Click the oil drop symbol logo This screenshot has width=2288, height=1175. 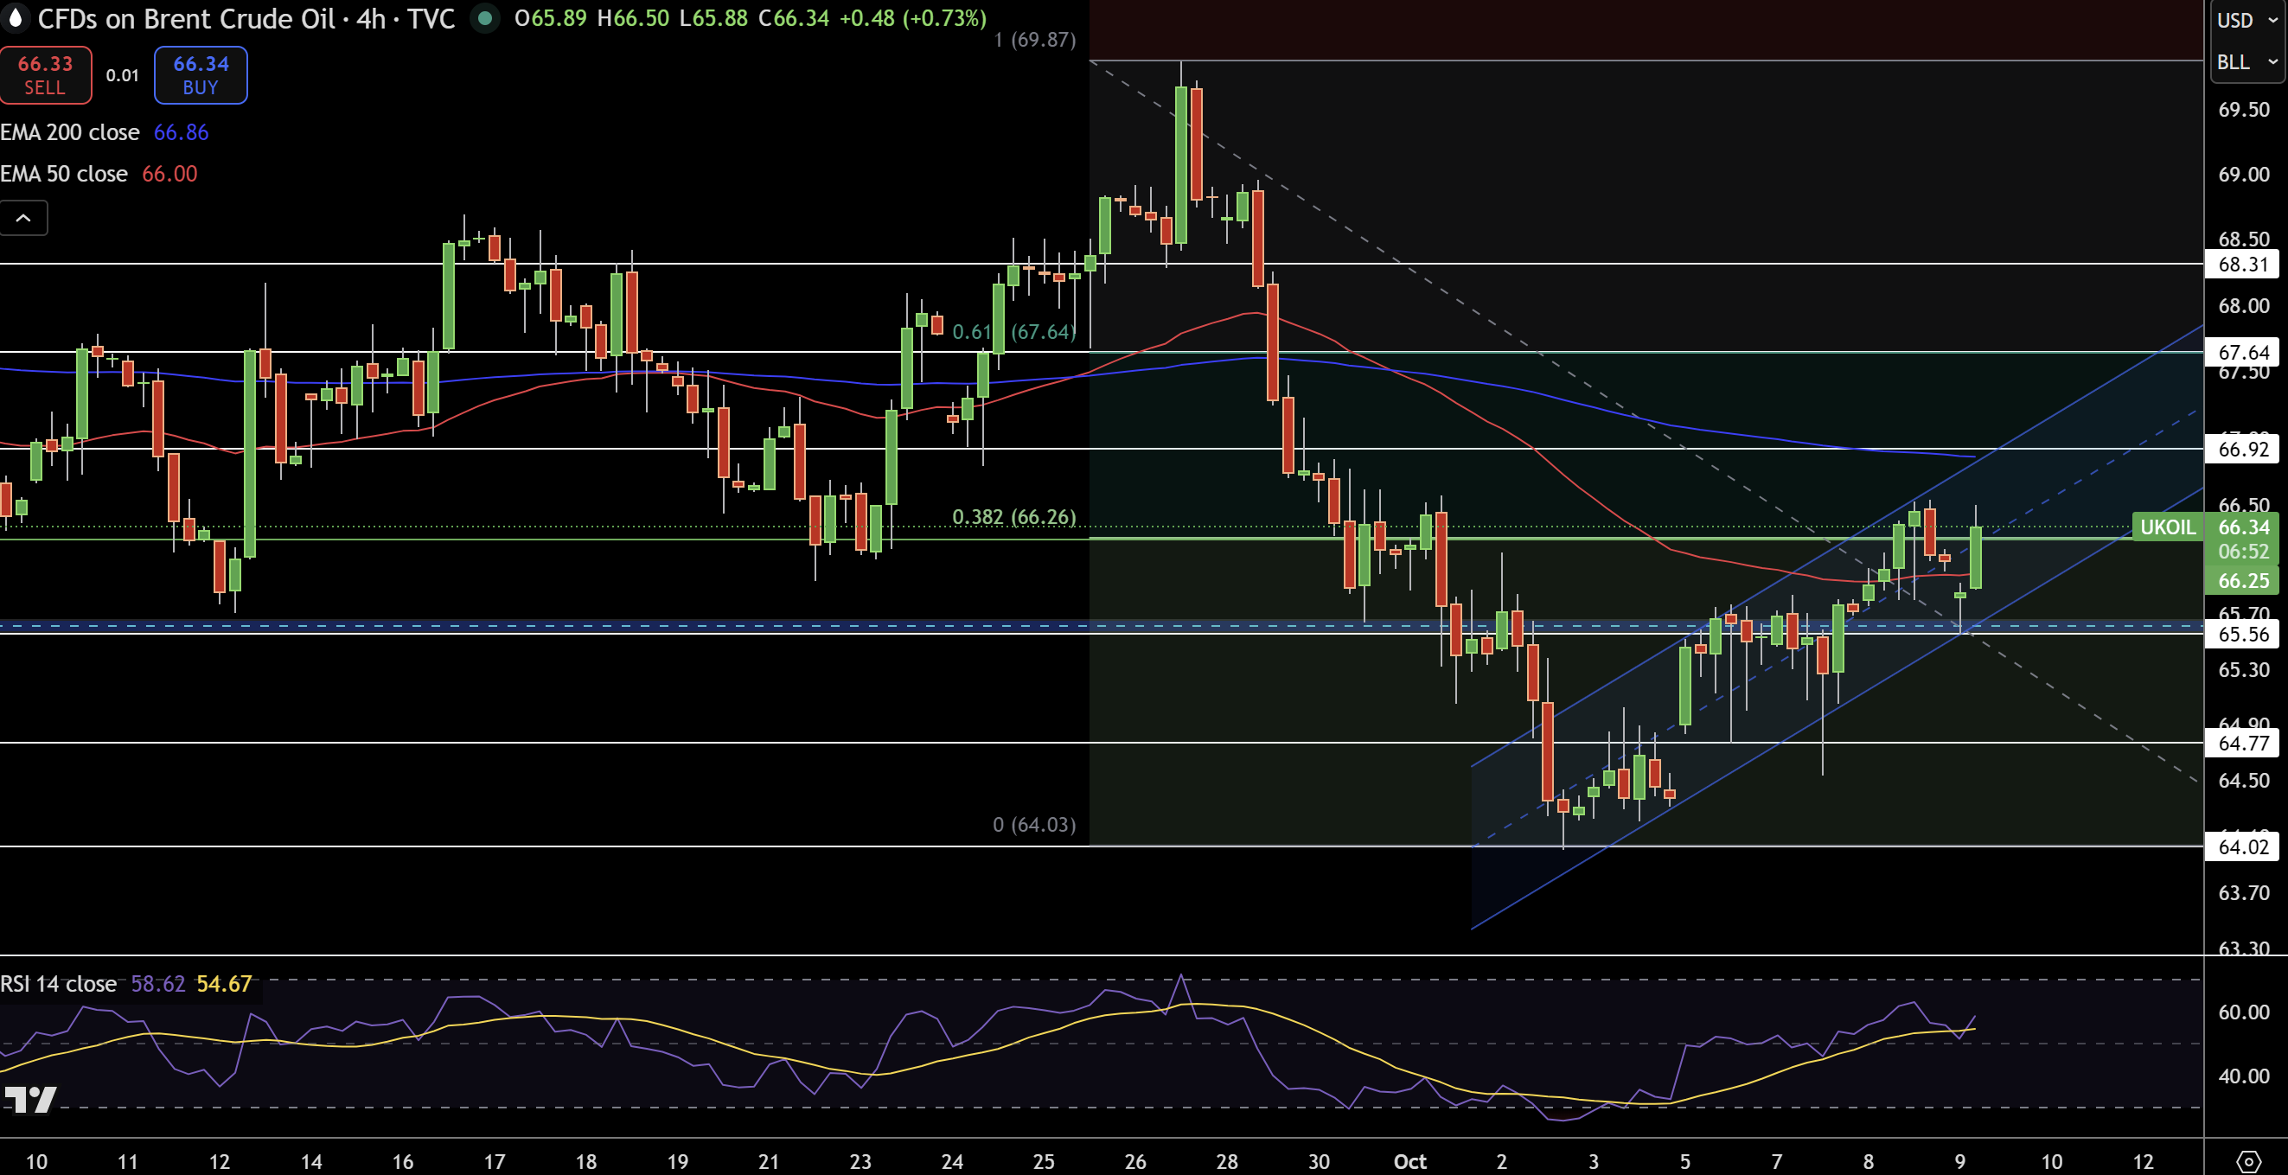point(14,18)
